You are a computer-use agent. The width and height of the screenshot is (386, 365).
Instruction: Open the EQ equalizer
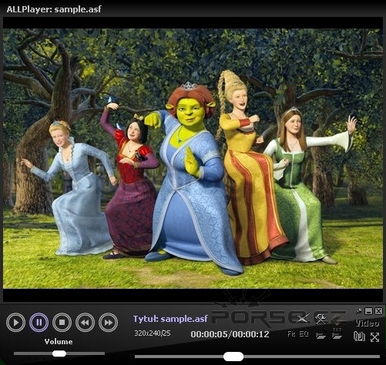pos(304,334)
